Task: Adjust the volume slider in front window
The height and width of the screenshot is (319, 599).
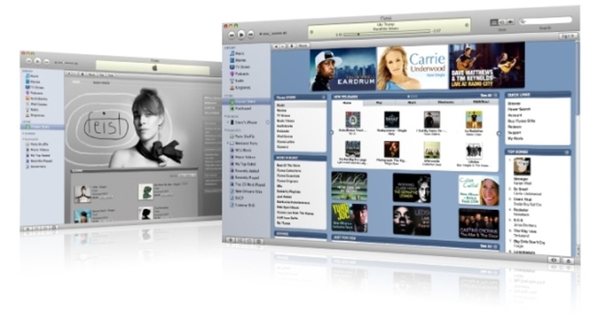Action: click(x=273, y=34)
